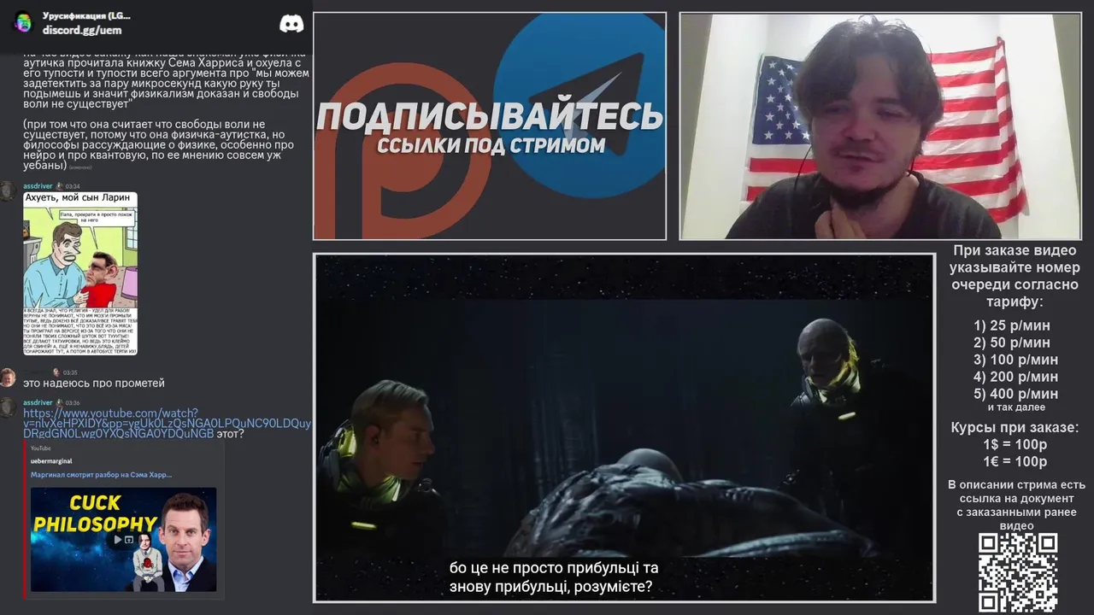
Task: Click the server avatar next to discord.gg/uem
Action: pyautogui.click(x=23, y=23)
